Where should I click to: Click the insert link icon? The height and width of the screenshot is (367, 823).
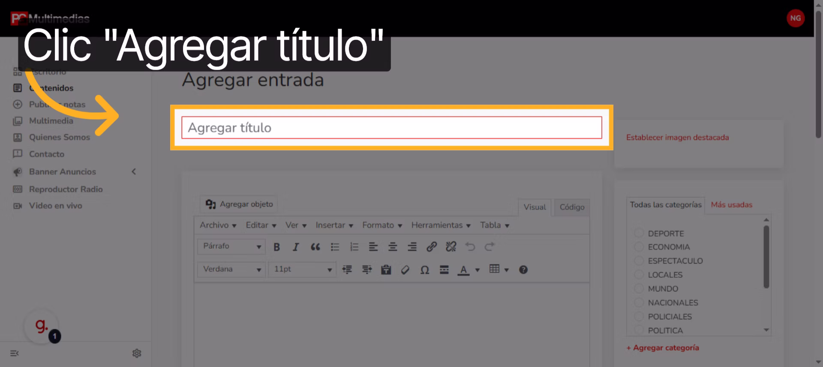click(431, 247)
